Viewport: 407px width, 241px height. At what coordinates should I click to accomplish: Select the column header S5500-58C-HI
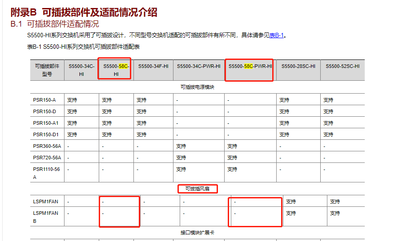point(116,70)
